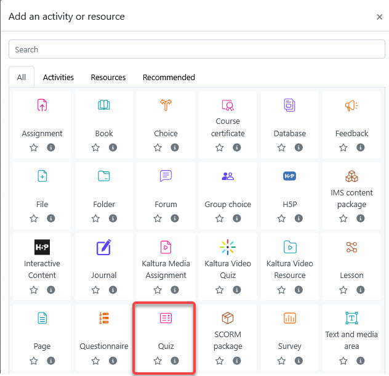Mark Feedback as starred favourite

point(343,148)
